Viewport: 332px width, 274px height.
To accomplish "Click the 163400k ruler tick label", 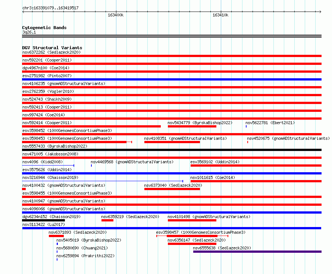I will pos(116,15).
